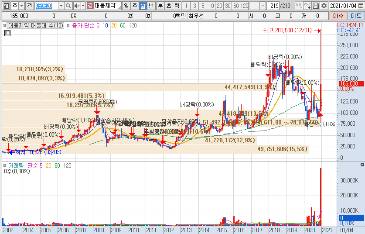
Task: Switch to minute (분) chart
Action: (160, 6)
